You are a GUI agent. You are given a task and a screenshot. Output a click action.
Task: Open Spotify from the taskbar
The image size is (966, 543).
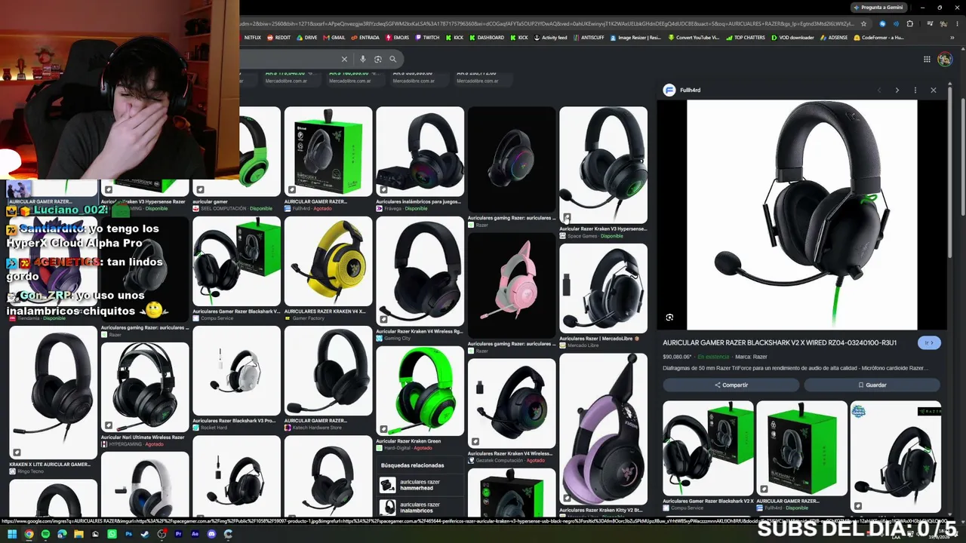pos(45,534)
